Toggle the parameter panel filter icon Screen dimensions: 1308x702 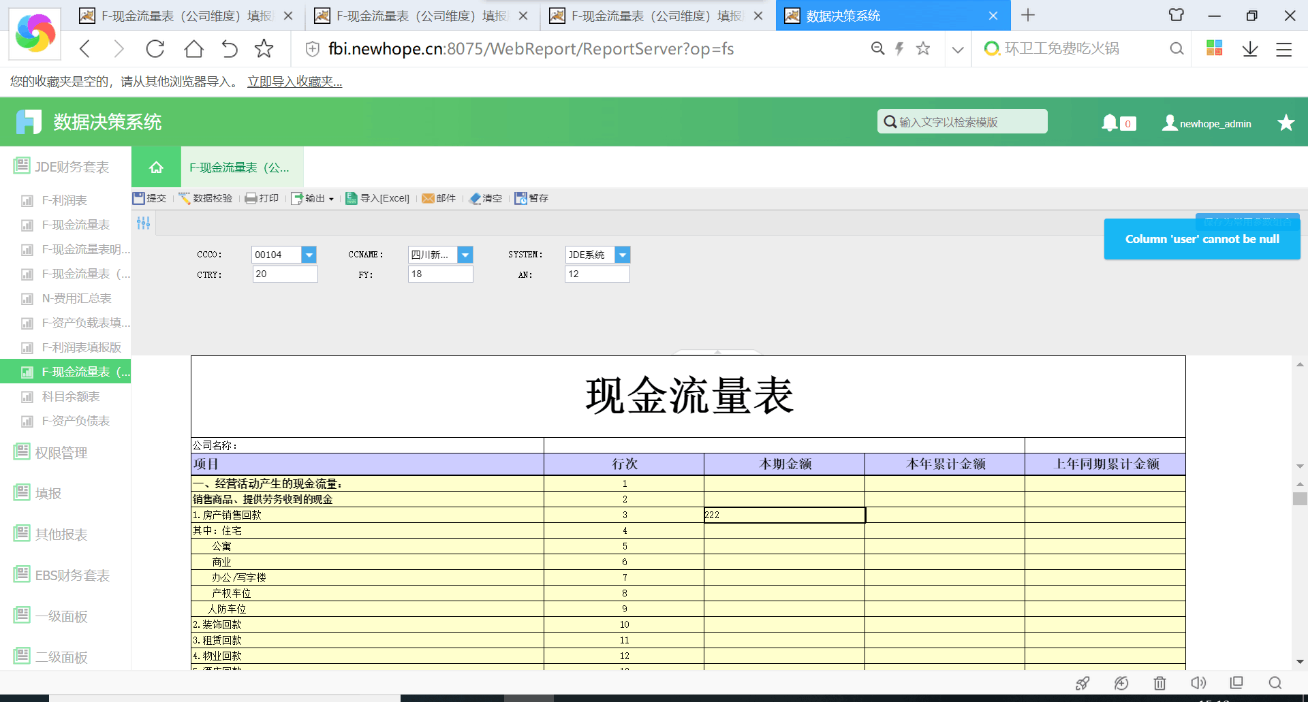[143, 223]
